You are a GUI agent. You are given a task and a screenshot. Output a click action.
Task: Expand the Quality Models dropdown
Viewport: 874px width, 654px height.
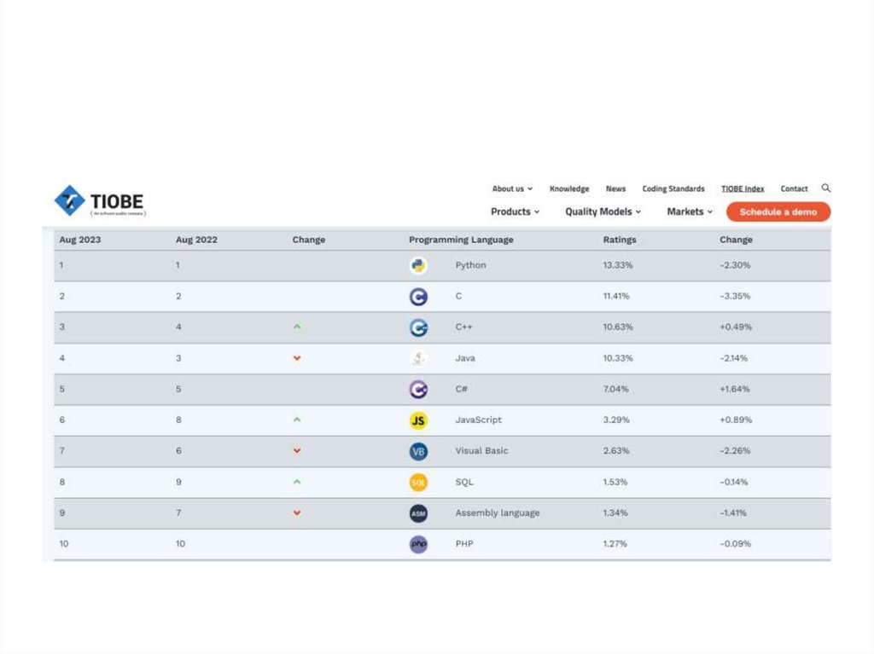pyautogui.click(x=603, y=211)
